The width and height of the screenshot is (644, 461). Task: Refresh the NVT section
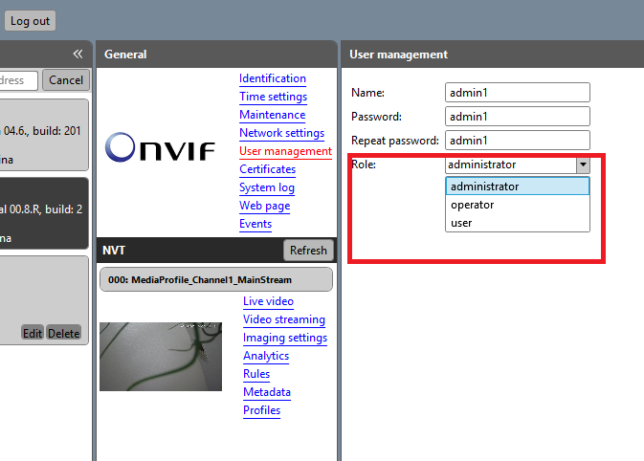click(x=308, y=250)
